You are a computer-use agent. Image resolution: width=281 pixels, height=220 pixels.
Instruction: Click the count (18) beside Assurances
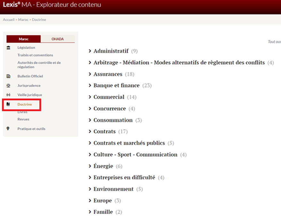coord(129,74)
